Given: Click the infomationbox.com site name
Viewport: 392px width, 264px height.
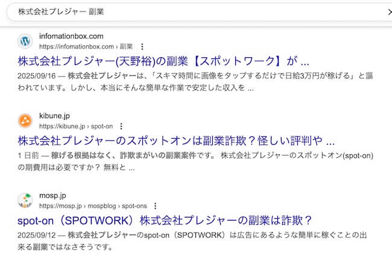Looking at the screenshot, I should tap(71, 36).
